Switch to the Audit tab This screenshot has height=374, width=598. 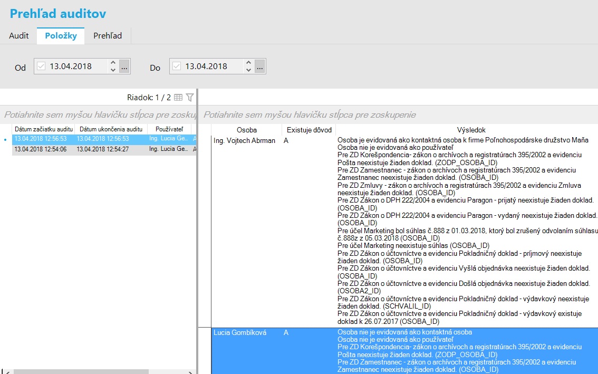pos(18,36)
